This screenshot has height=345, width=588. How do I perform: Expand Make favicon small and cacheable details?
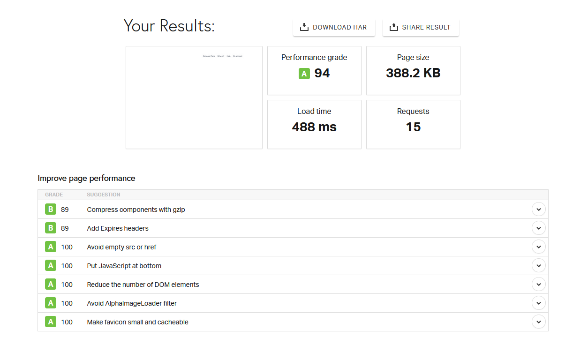(x=538, y=322)
